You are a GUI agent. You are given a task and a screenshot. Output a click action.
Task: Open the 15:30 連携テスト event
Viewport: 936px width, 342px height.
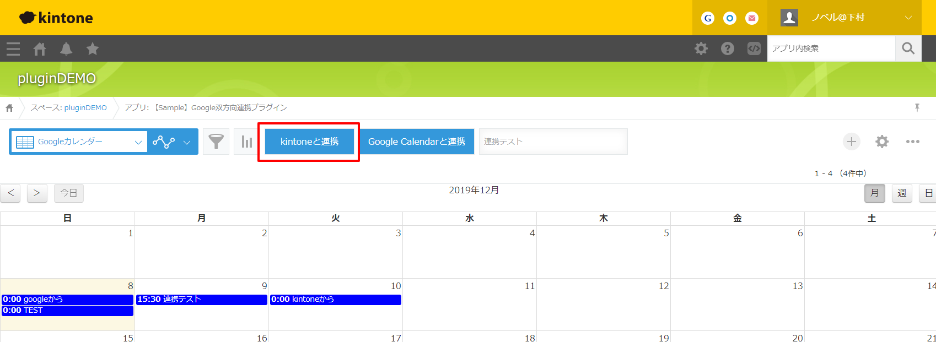coord(202,300)
